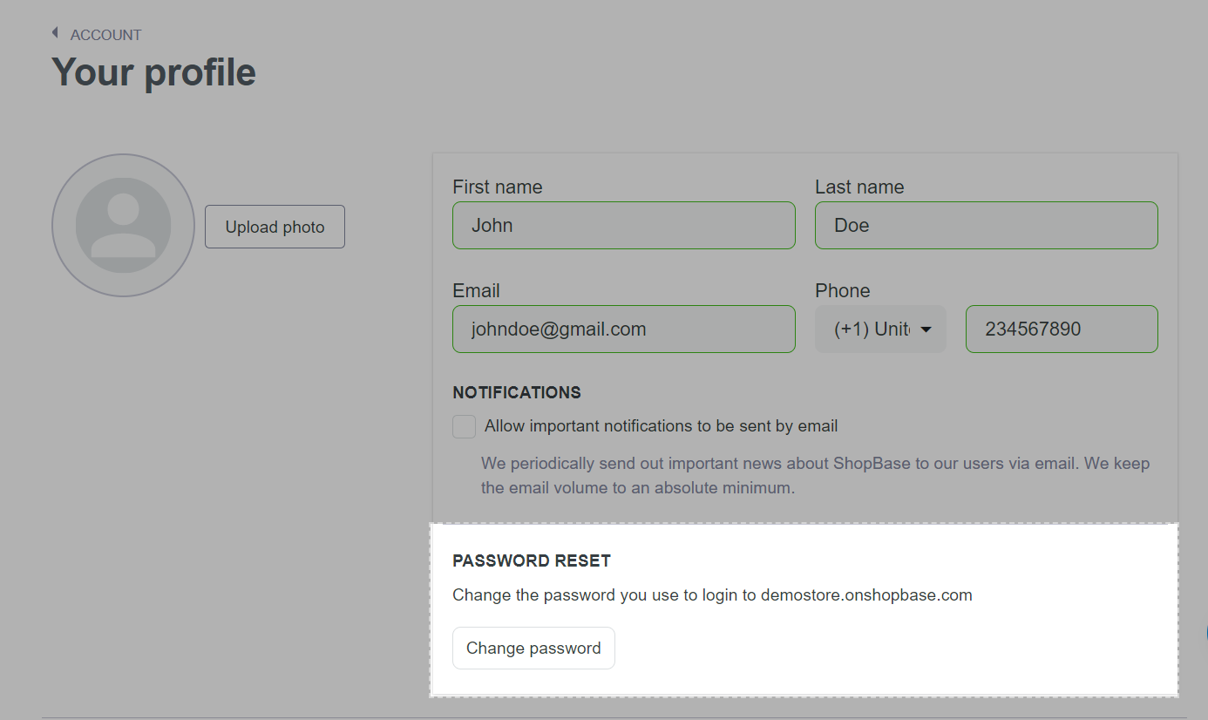Viewport: 1208px width, 720px height.
Task: Click the Email field with johndoe@gmail.com
Action: tap(624, 329)
